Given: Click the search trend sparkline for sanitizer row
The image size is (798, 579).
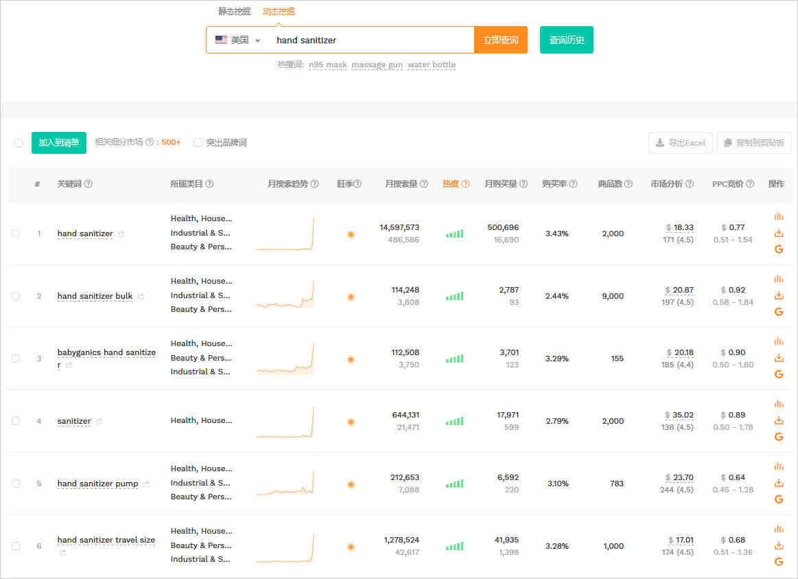Looking at the screenshot, I should [x=285, y=421].
